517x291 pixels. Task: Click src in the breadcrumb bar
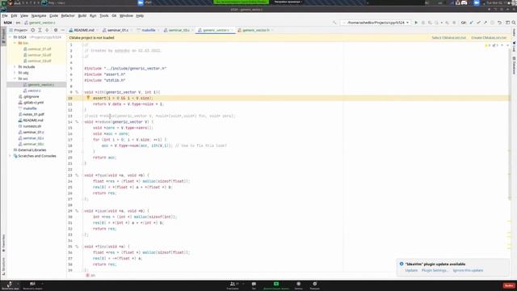[18, 23]
